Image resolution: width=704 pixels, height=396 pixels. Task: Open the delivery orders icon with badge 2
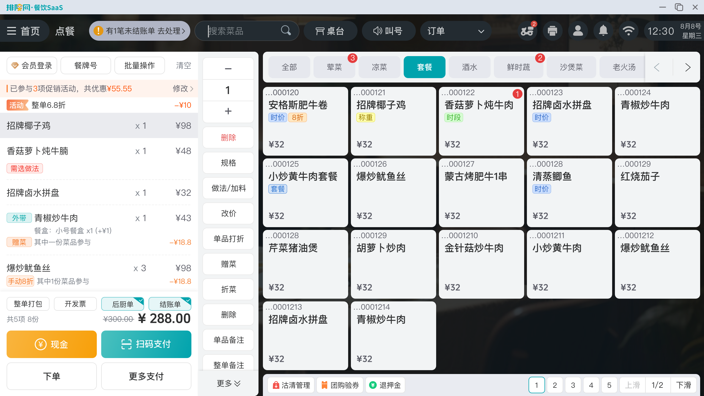pyautogui.click(x=527, y=31)
